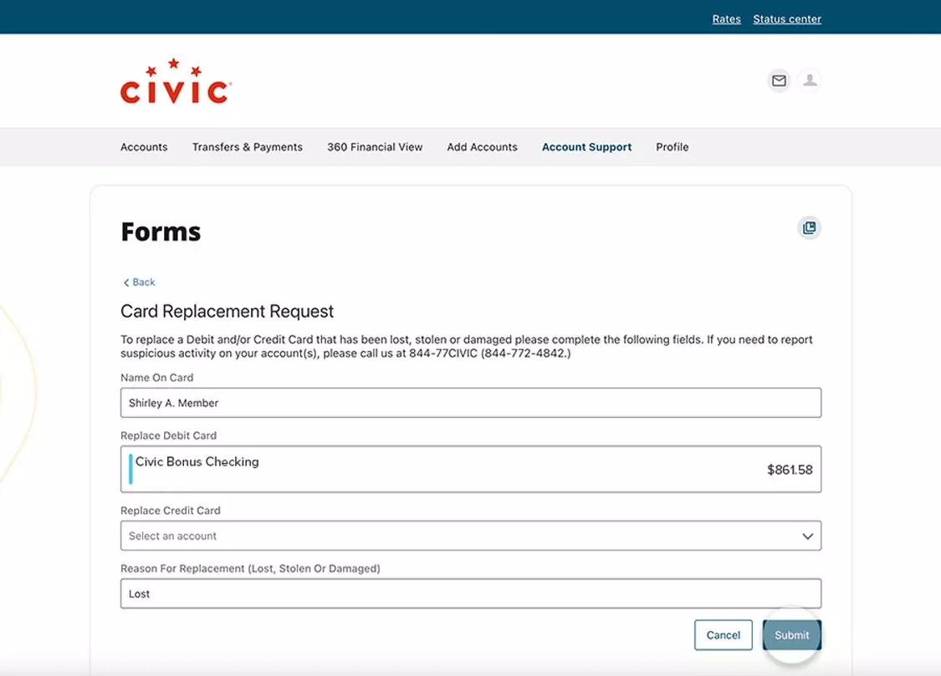The width and height of the screenshot is (941, 676).
Task: Go Back to the forms list
Action: click(x=139, y=282)
